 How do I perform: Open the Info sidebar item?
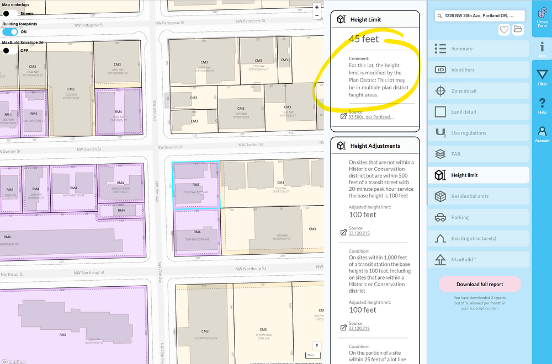(x=542, y=50)
